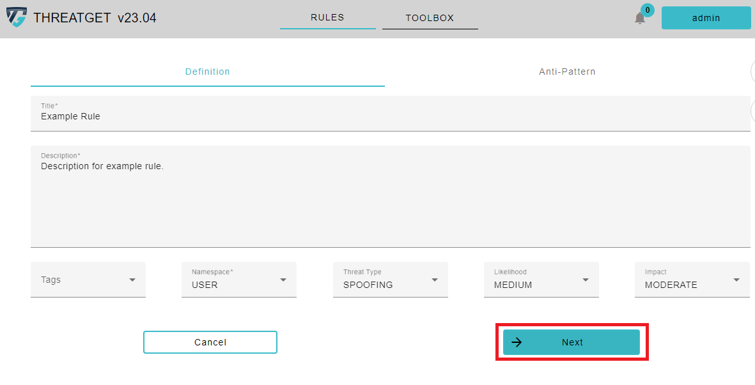Image resolution: width=755 pixels, height=385 pixels.
Task: Open the Namespace dropdown showing USER
Action: pyautogui.click(x=238, y=279)
